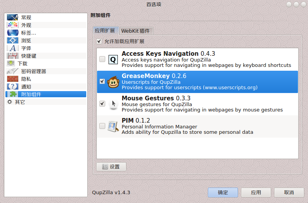
Task: Click the QupZilla v1.4.3 version label
Action: [x=111, y=192]
